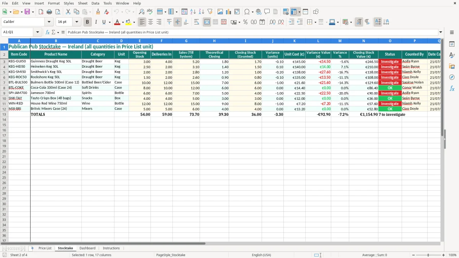This screenshot has width=459, height=258.
Task: Open sidebar Navigator compass icon
Action: coord(452,77)
